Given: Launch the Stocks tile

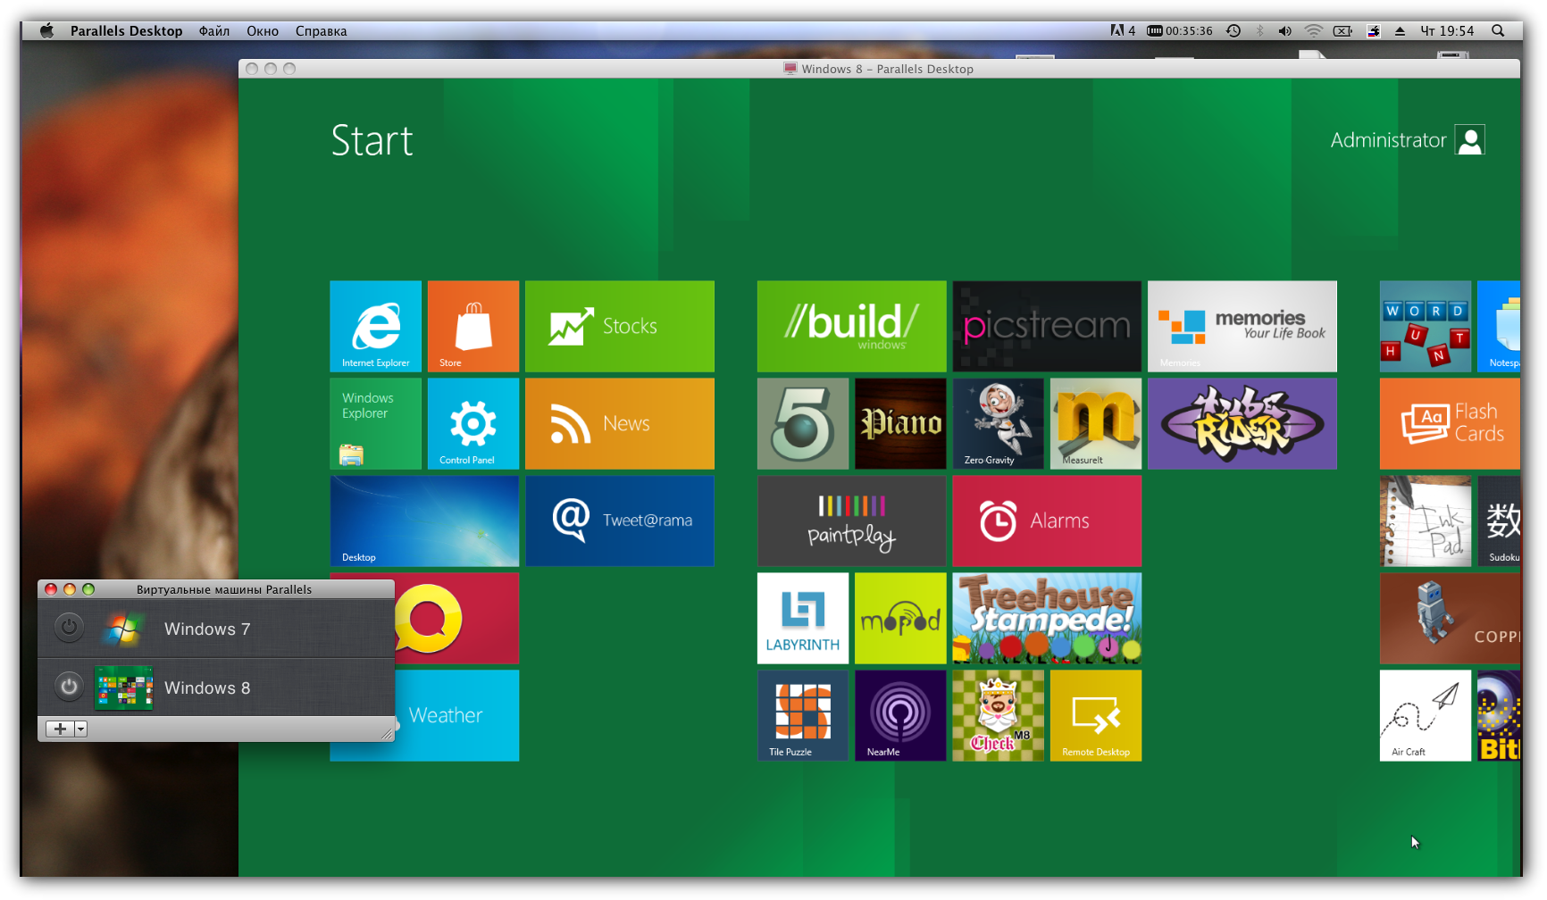Looking at the screenshot, I should click(x=619, y=326).
